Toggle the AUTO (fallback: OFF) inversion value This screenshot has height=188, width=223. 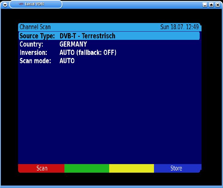coord(88,53)
